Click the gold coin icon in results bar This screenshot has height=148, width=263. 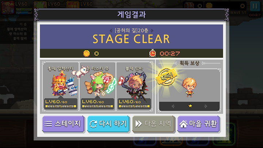coord(87,53)
